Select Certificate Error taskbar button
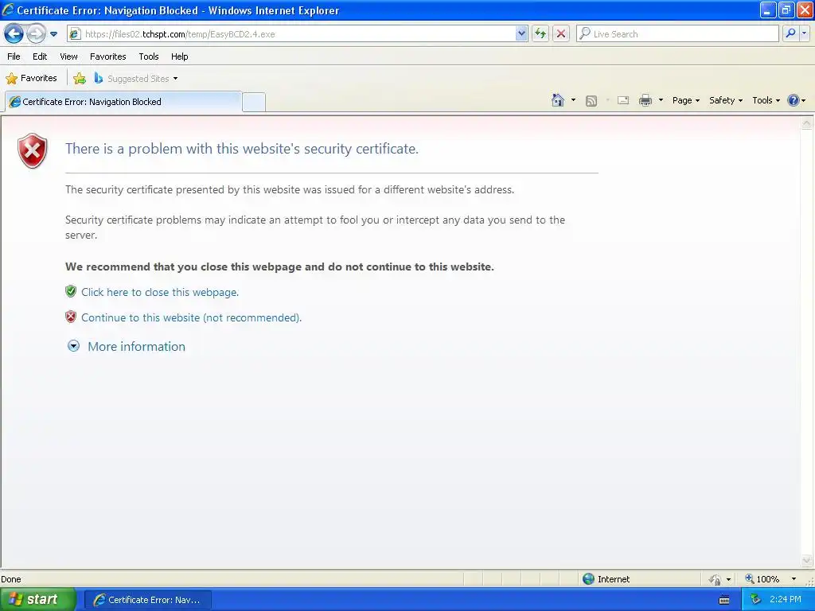The image size is (815, 611). click(147, 600)
